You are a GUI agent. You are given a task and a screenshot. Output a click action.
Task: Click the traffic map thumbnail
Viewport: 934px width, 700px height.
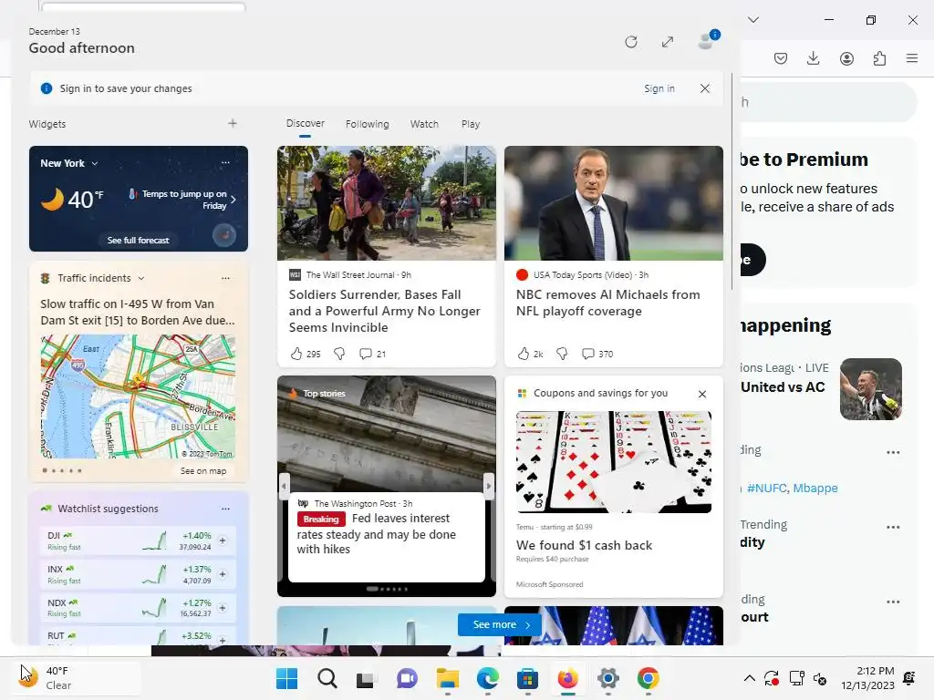[x=139, y=396]
